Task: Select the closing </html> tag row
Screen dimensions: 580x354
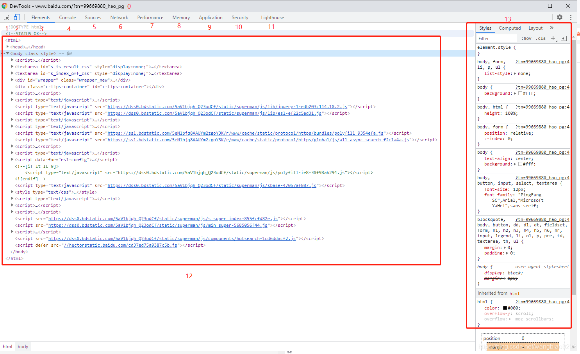Action: (x=14, y=258)
